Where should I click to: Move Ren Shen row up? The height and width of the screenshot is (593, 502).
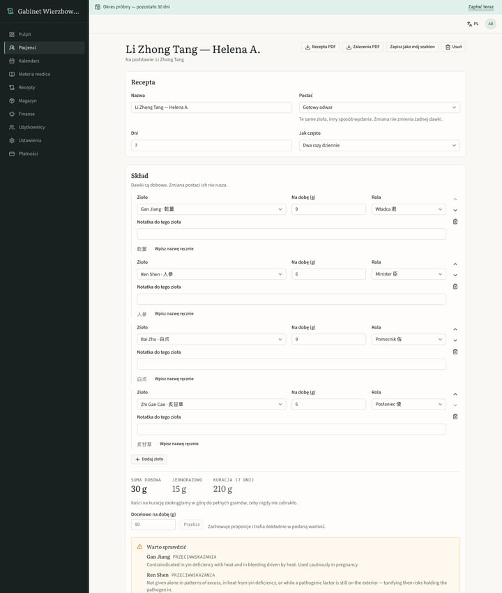click(455, 264)
